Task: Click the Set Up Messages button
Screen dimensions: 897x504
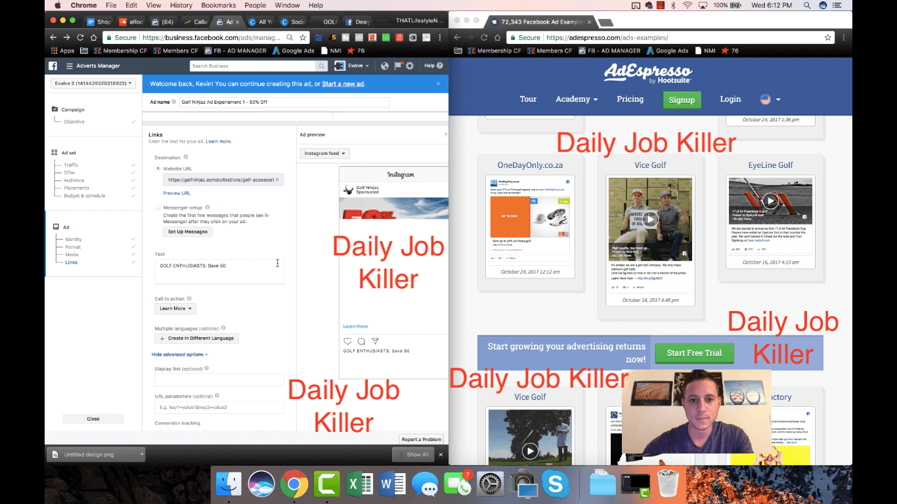Action: point(187,232)
